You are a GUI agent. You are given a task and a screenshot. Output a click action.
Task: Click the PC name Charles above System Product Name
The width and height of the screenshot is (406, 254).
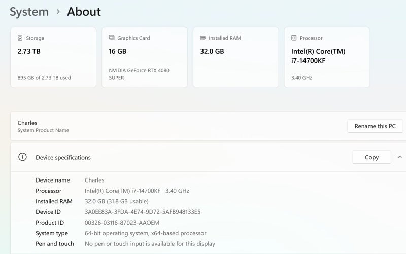click(27, 123)
